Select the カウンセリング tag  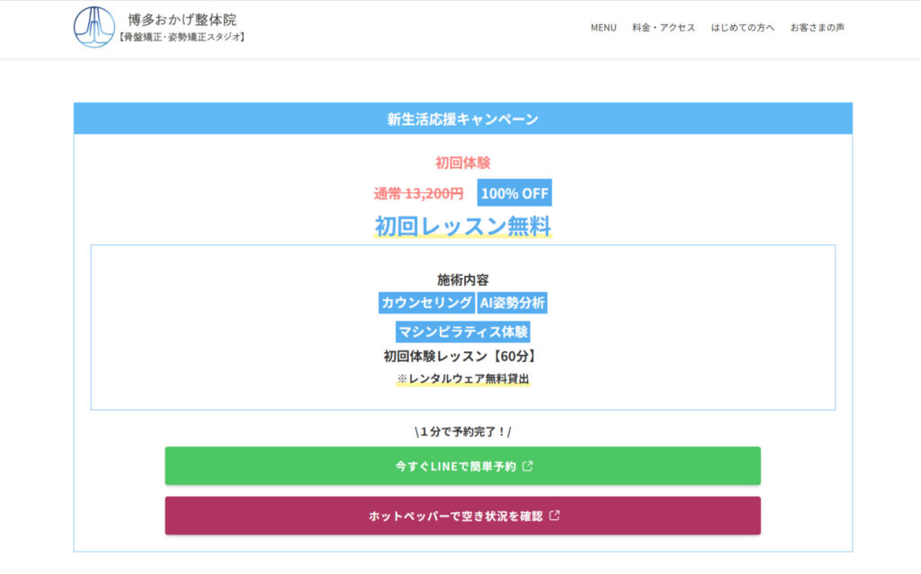click(426, 303)
